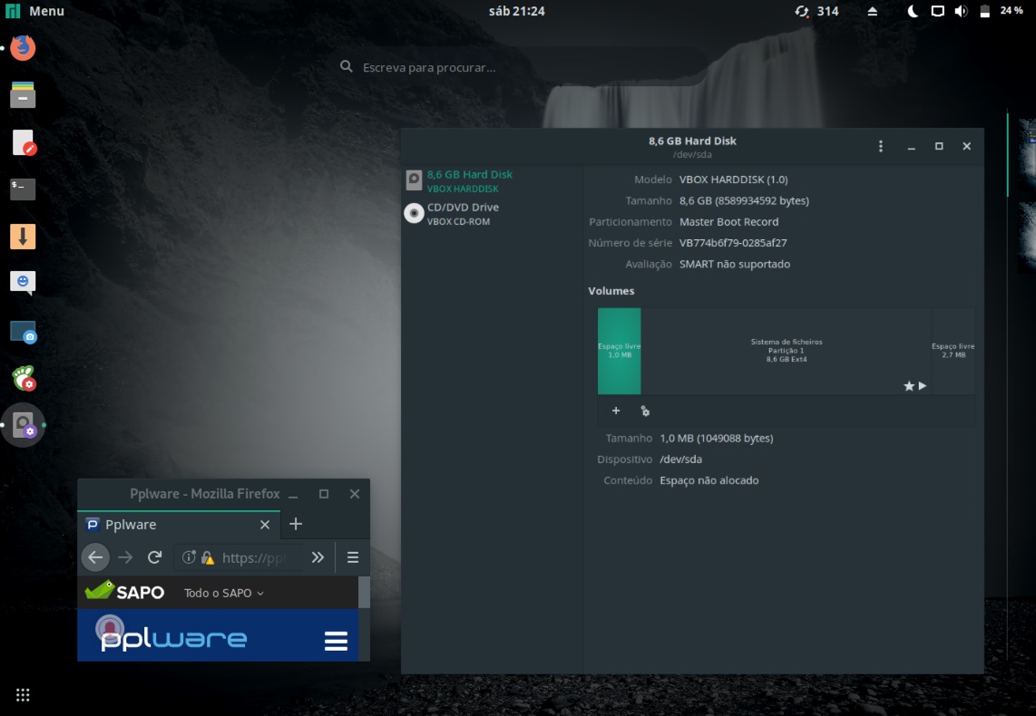Open the Firefox hamburger menu
This screenshot has width=1036, height=716.
point(353,557)
